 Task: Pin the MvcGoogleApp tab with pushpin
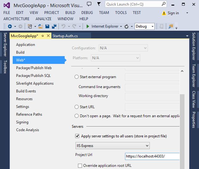tap(43, 36)
